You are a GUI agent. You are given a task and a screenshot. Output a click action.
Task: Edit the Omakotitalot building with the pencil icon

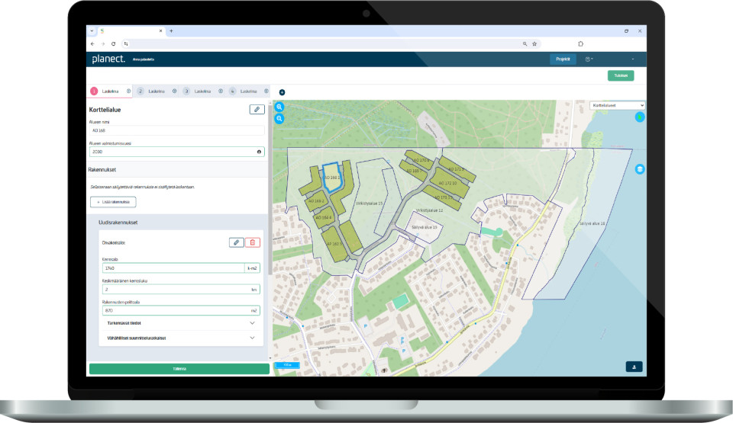(237, 242)
